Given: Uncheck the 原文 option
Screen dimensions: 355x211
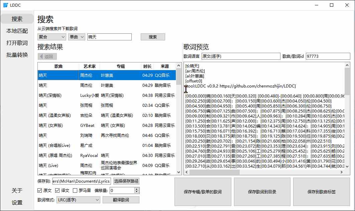Looking at the screenshot, I should click(39, 191).
